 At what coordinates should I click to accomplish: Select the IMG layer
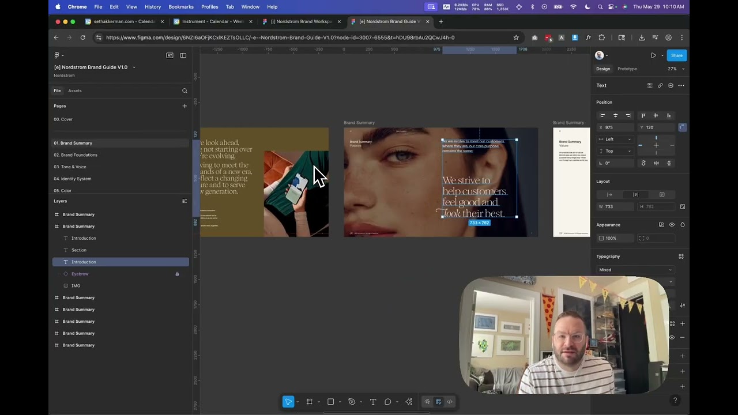(x=76, y=286)
